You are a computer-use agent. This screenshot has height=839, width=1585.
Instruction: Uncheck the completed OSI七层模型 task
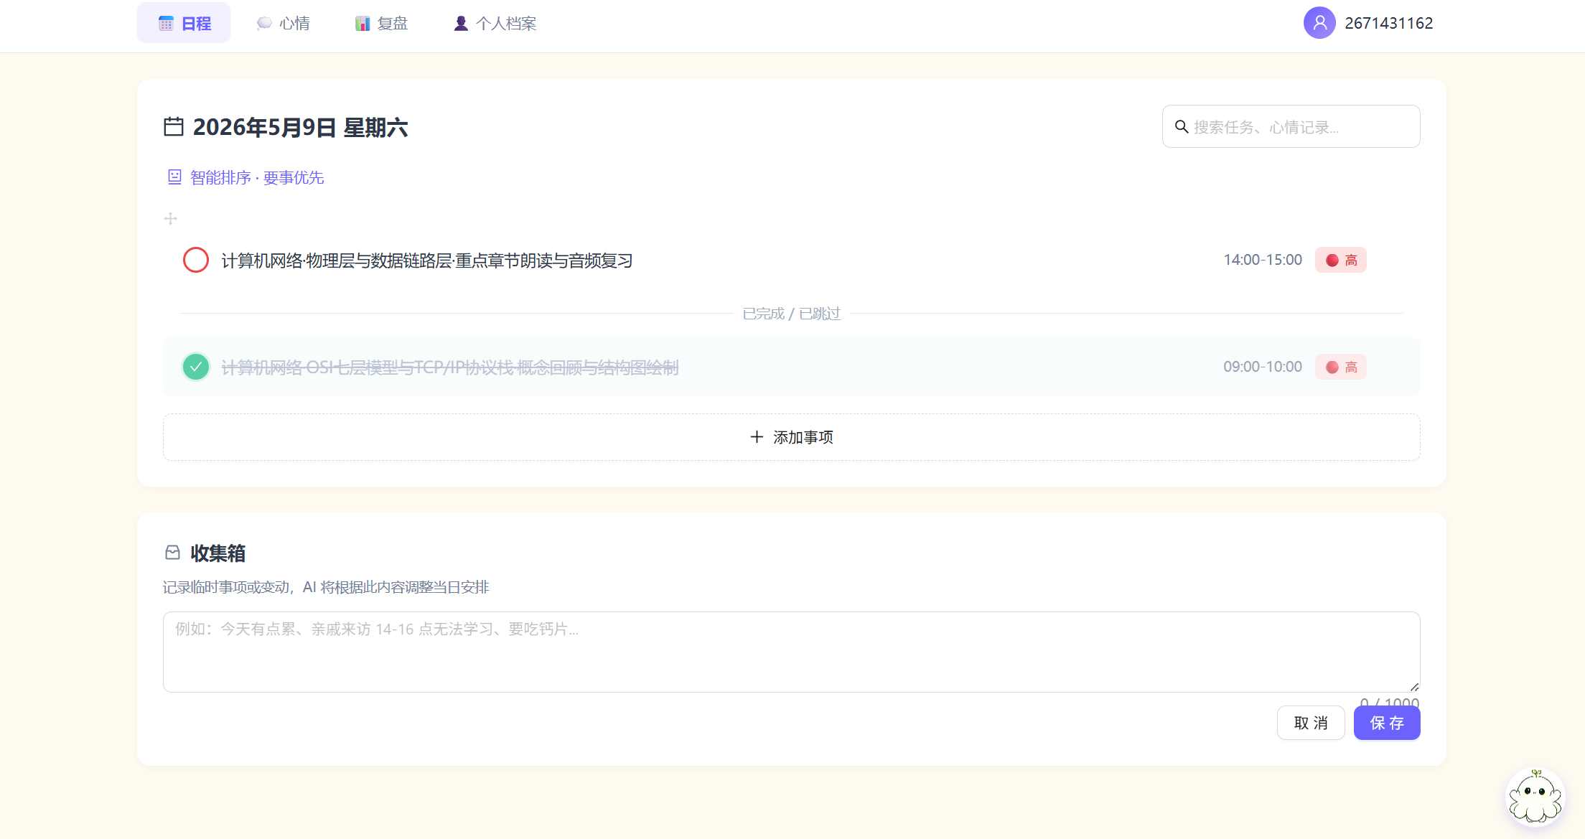pyautogui.click(x=196, y=367)
